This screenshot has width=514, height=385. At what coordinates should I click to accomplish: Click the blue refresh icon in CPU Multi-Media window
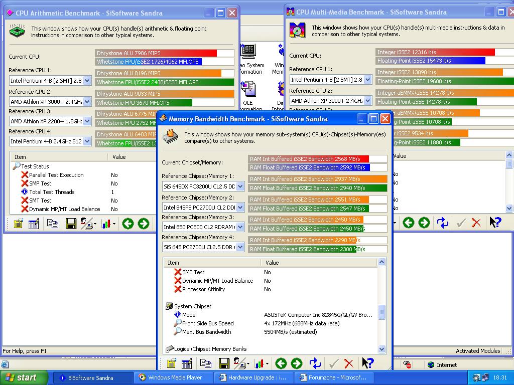(443, 223)
